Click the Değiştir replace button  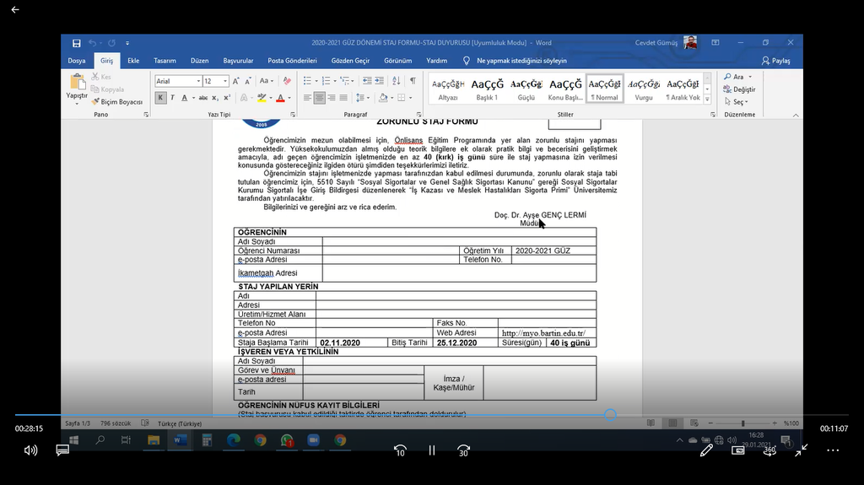click(739, 89)
